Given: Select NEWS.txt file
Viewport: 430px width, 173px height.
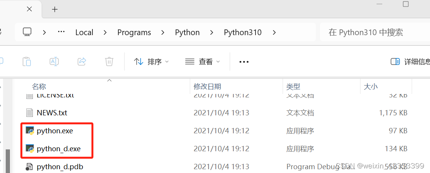Looking at the screenshot, I should point(52,112).
